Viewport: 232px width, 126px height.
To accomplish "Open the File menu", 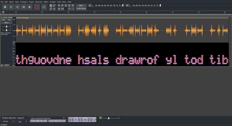I will click(x=2, y=2).
